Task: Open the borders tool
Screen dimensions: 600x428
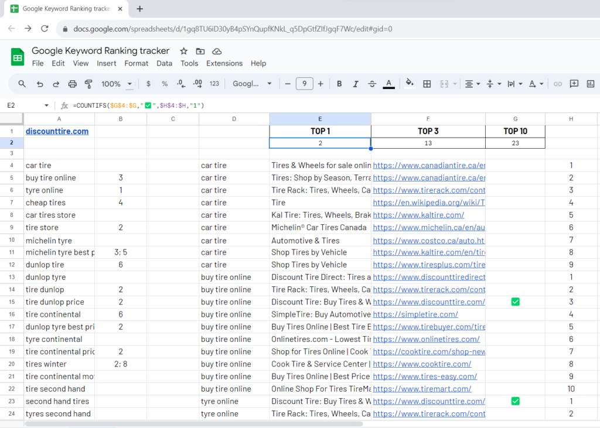Action: point(427,84)
